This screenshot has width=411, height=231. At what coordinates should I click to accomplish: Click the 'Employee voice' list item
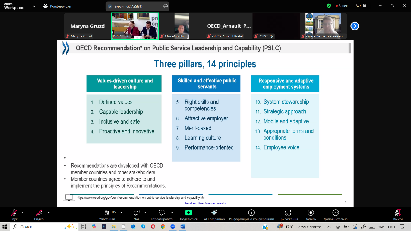(281, 147)
